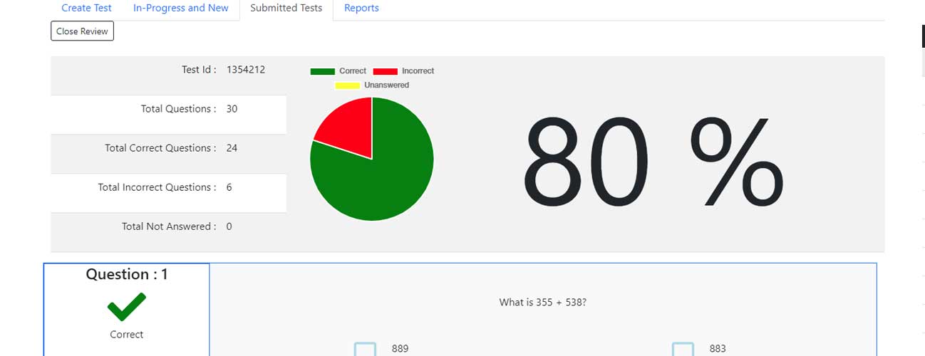Click the green checkmark icon for Question 1
Viewport: 925px width, 356px height.
click(127, 307)
